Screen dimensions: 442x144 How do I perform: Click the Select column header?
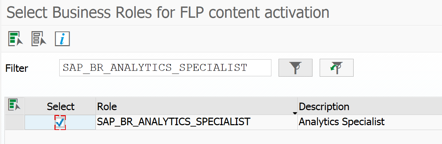click(60, 106)
